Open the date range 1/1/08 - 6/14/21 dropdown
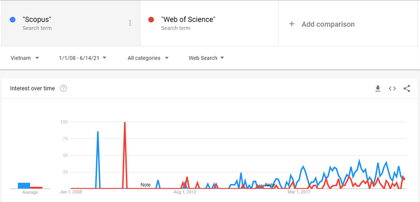420x202 pixels. [82, 58]
